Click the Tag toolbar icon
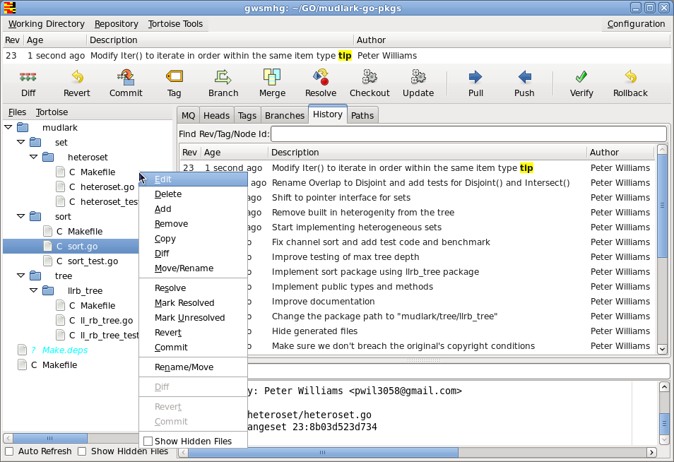The height and width of the screenshot is (462, 674). click(175, 77)
